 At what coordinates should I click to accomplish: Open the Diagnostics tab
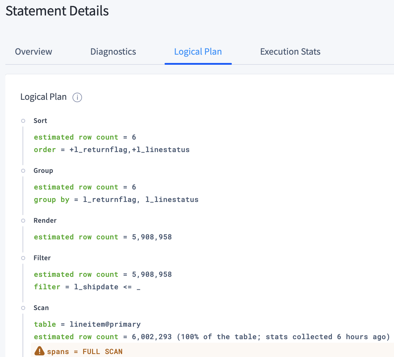(113, 51)
